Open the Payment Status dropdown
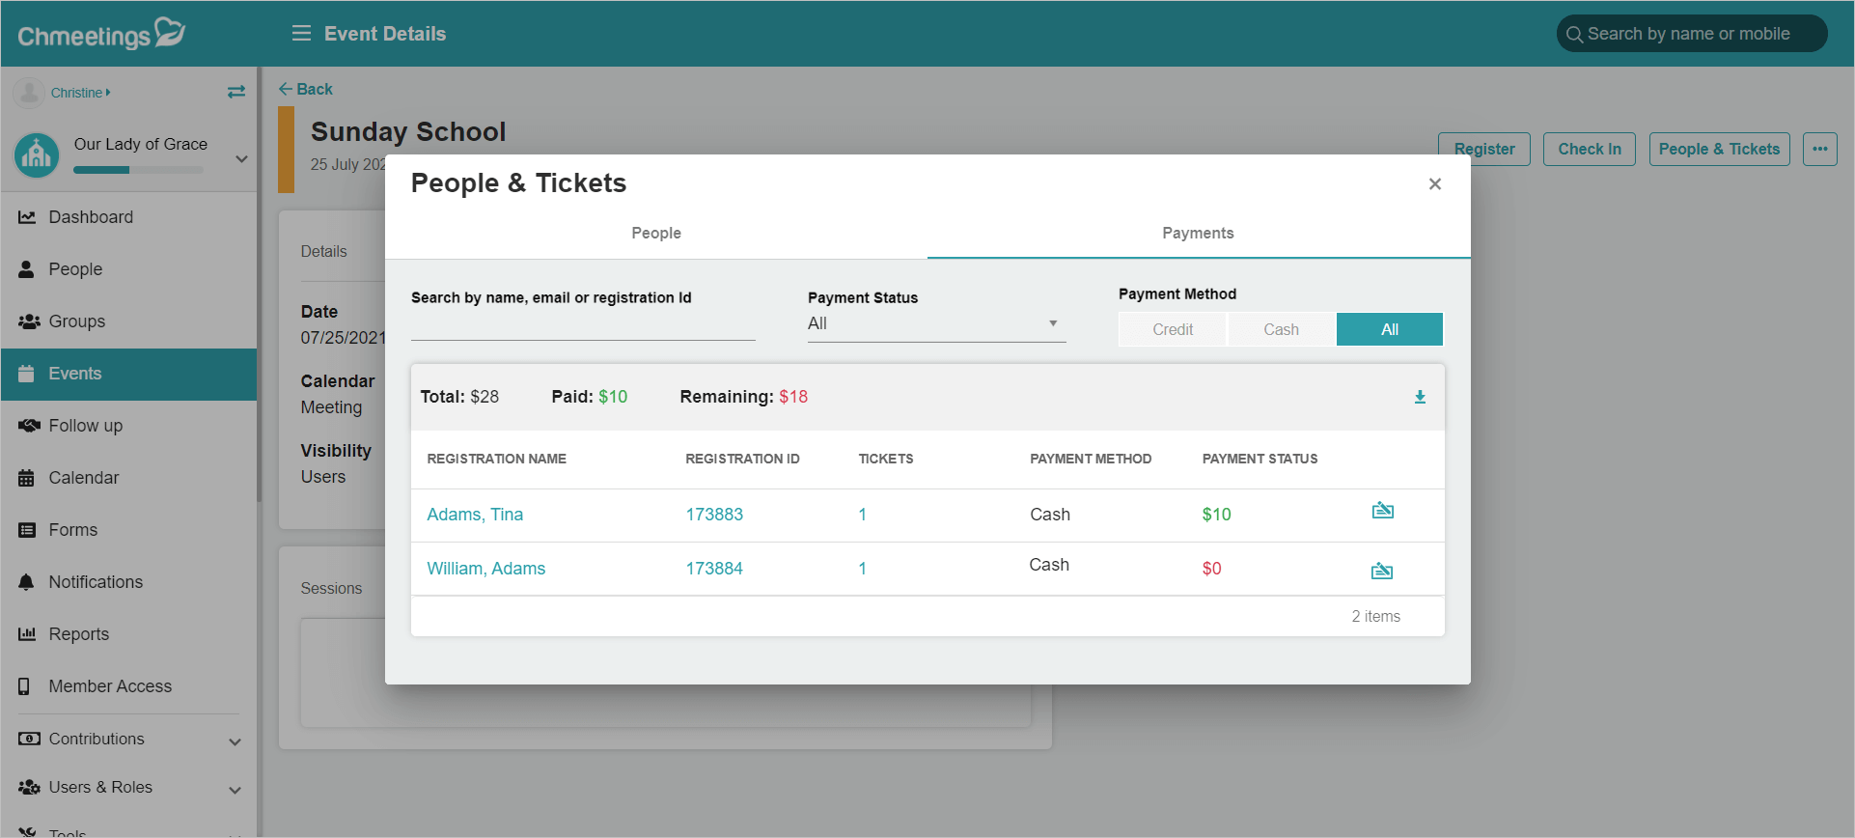Screen dimensions: 1855x838 click(x=936, y=323)
